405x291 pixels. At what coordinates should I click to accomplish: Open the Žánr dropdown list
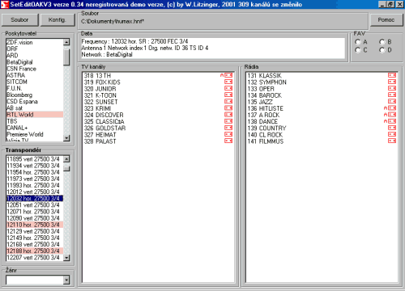click(66, 280)
